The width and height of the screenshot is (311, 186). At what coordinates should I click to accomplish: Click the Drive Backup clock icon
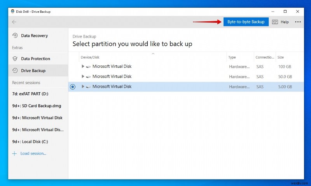click(15, 71)
